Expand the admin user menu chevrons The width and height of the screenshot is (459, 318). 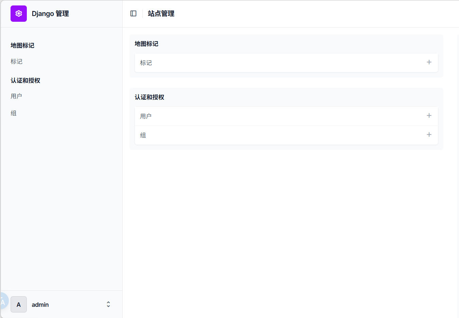[x=108, y=304]
